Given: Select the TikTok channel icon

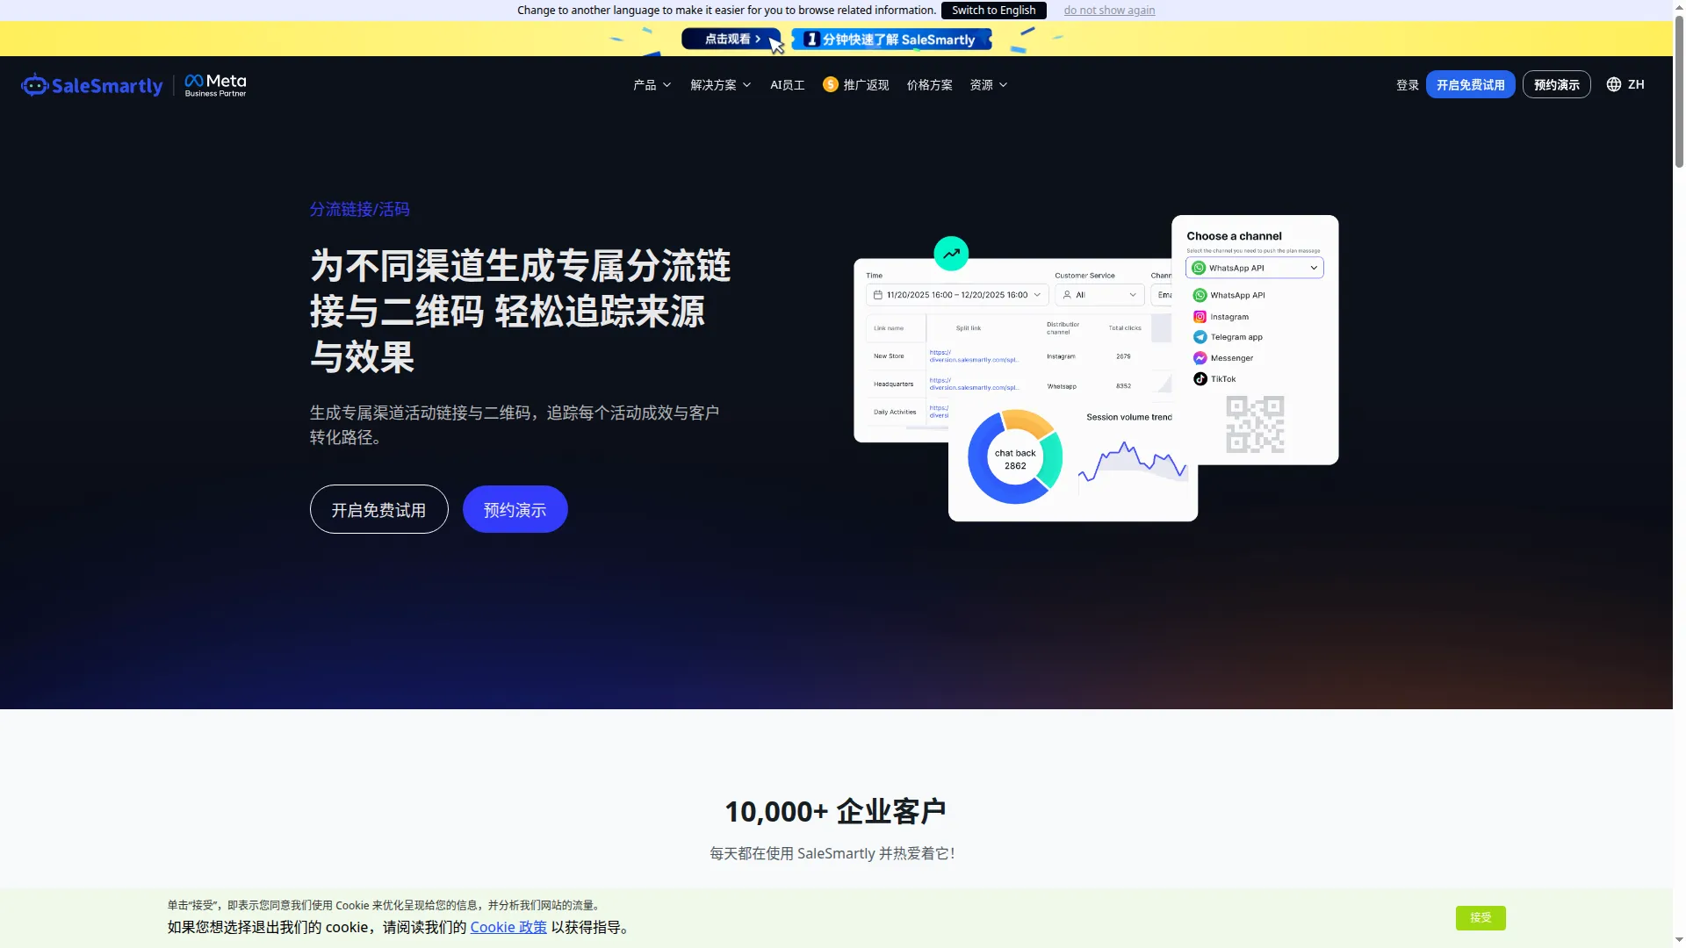Looking at the screenshot, I should coord(1200,379).
